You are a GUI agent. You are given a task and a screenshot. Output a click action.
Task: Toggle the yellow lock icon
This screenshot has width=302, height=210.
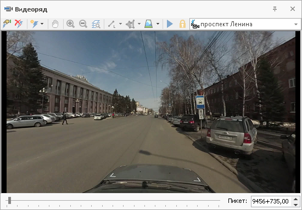[x=182, y=24]
